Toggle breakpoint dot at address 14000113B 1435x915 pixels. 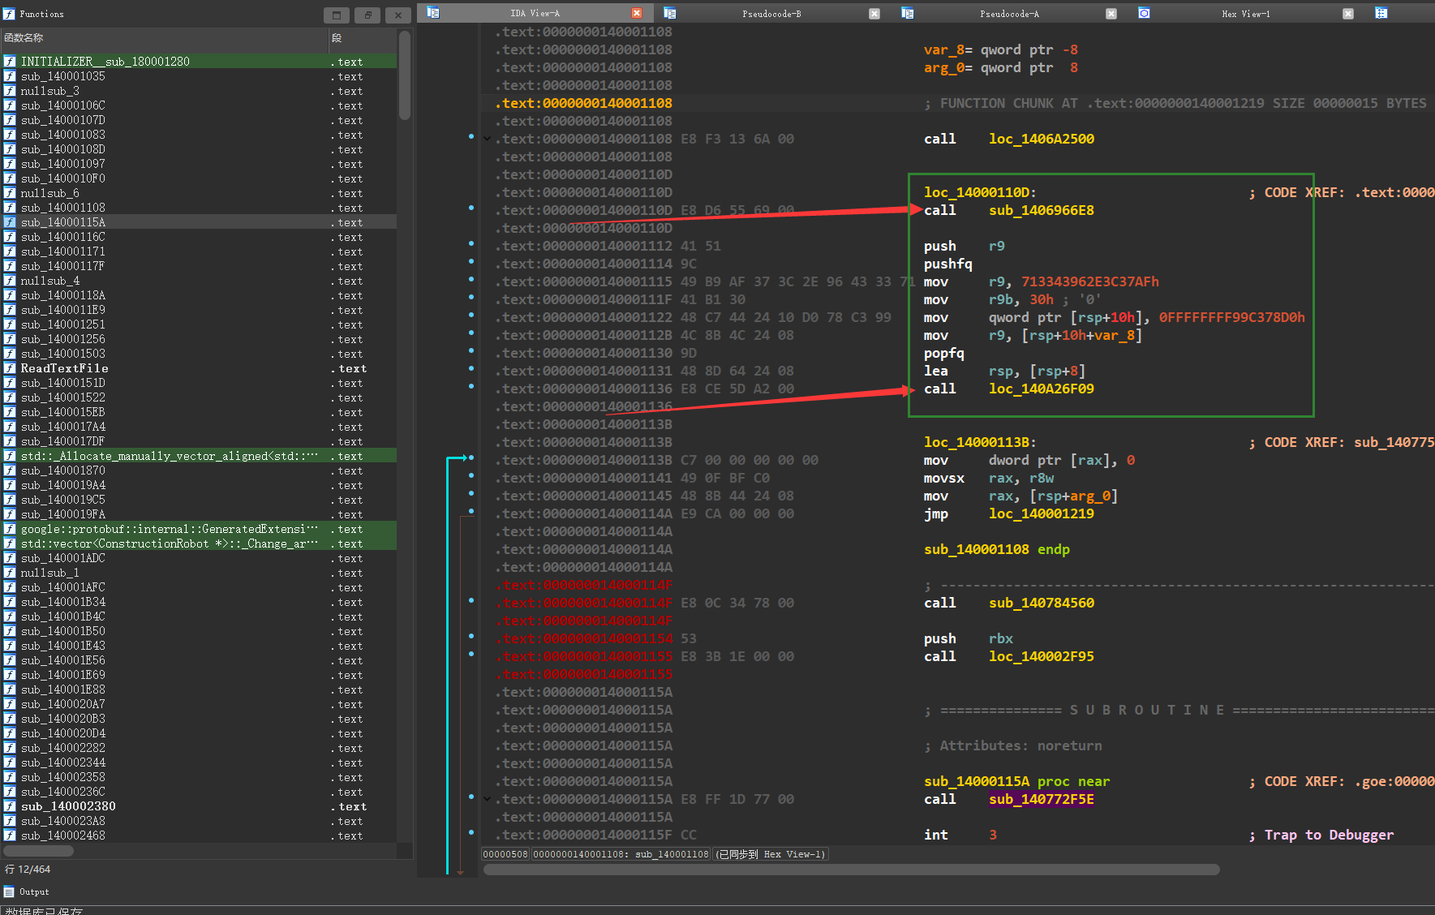pyautogui.click(x=471, y=457)
